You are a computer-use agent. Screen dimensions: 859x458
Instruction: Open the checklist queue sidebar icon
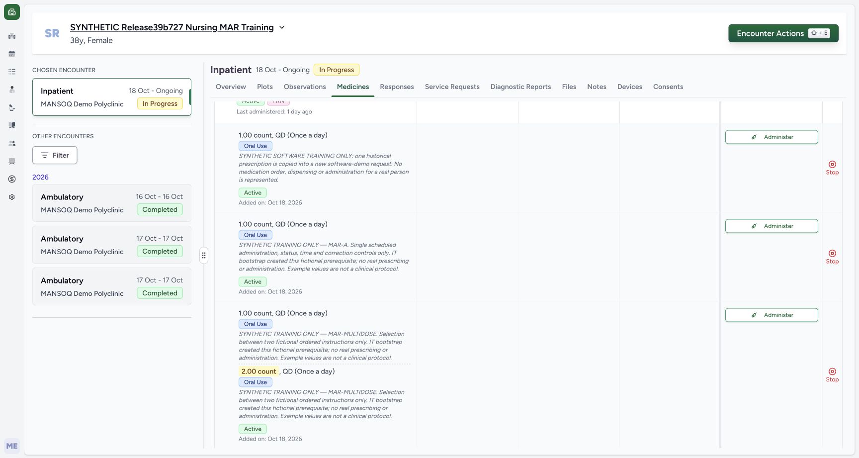tap(12, 72)
